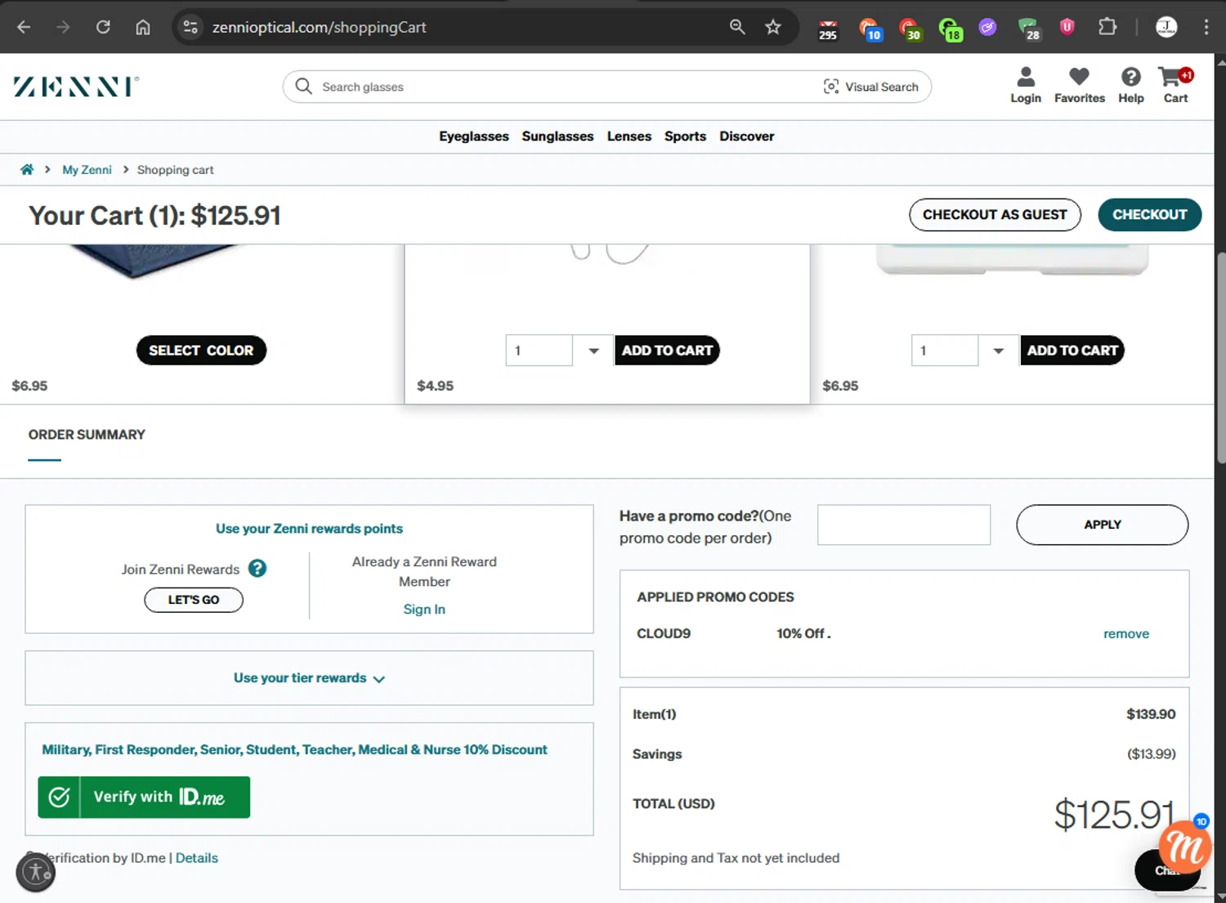Open the accessibility widget icon

click(35, 872)
